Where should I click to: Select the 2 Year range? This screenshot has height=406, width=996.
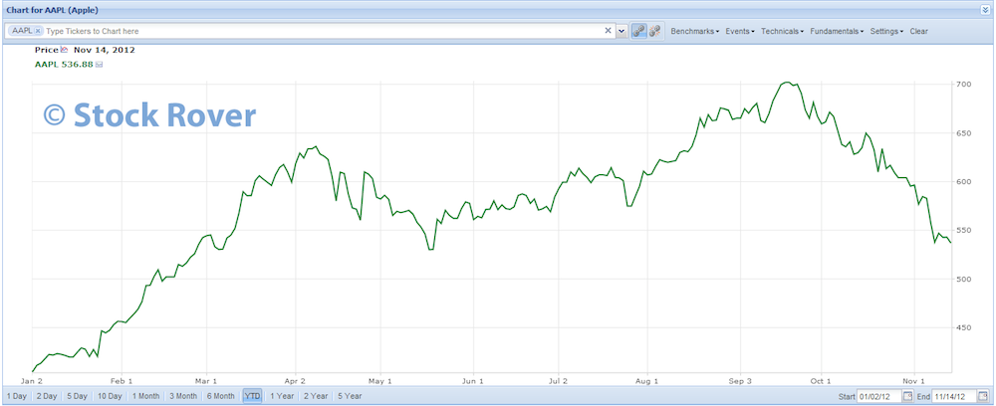point(316,396)
